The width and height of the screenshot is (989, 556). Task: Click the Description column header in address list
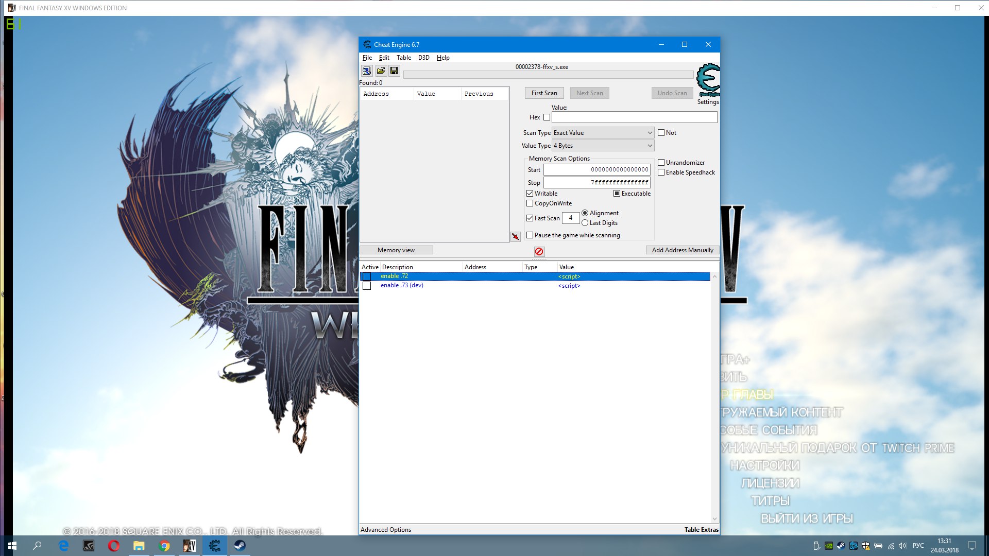coord(421,267)
